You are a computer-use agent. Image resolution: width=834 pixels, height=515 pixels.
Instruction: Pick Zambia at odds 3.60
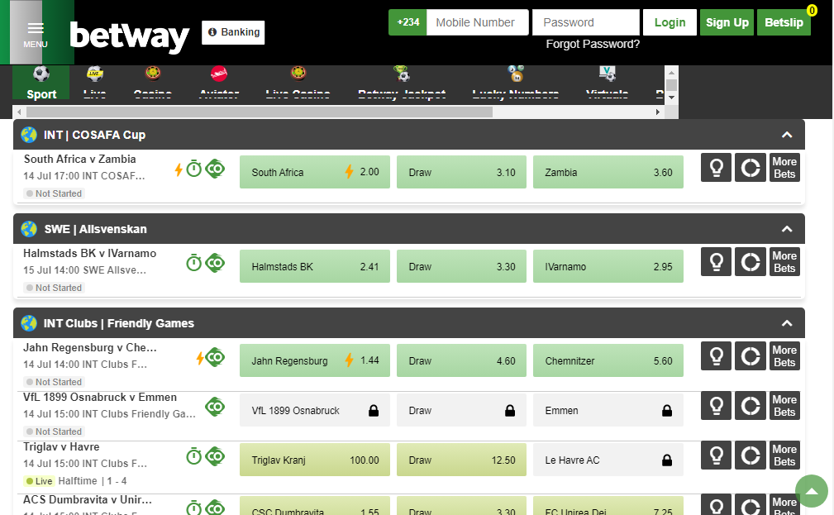(608, 172)
